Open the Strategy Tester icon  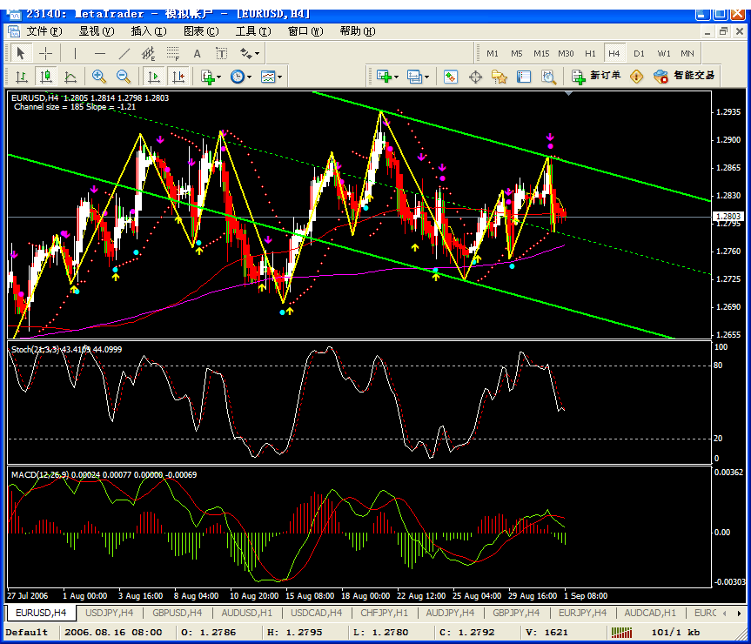click(x=548, y=77)
